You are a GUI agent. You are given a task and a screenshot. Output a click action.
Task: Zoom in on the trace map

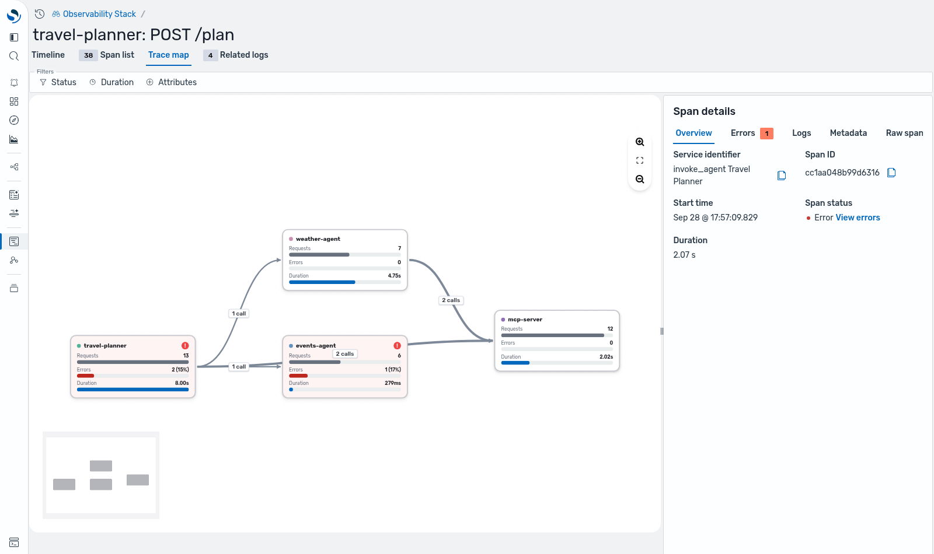click(640, 142)
